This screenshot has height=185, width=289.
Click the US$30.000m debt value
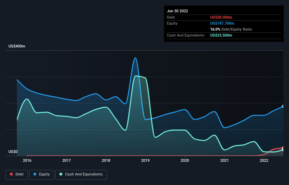221,17
